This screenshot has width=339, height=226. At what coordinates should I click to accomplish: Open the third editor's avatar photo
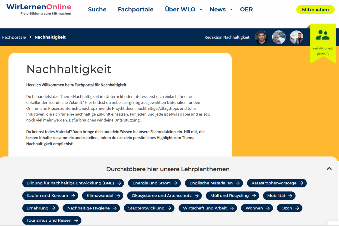click(x=296, y=37)
